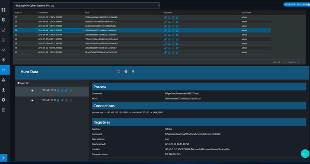Viewport: 310px width, 164px height.
Task: Click the blue network icon beside 192.168.11.132
Action: [x=58, y=100]
